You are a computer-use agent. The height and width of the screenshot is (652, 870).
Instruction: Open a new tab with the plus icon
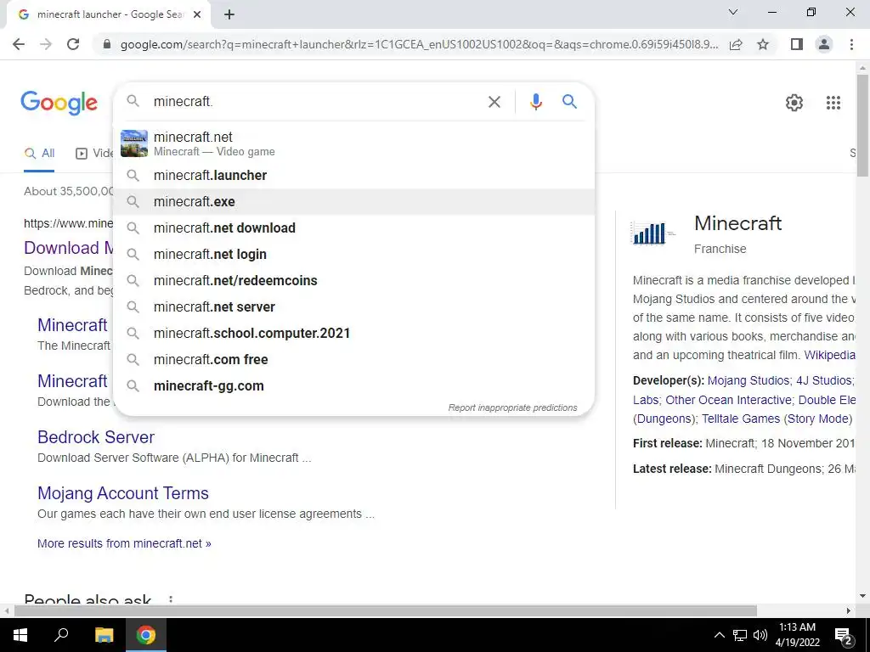pyautogui.click(x=229, y=15)
